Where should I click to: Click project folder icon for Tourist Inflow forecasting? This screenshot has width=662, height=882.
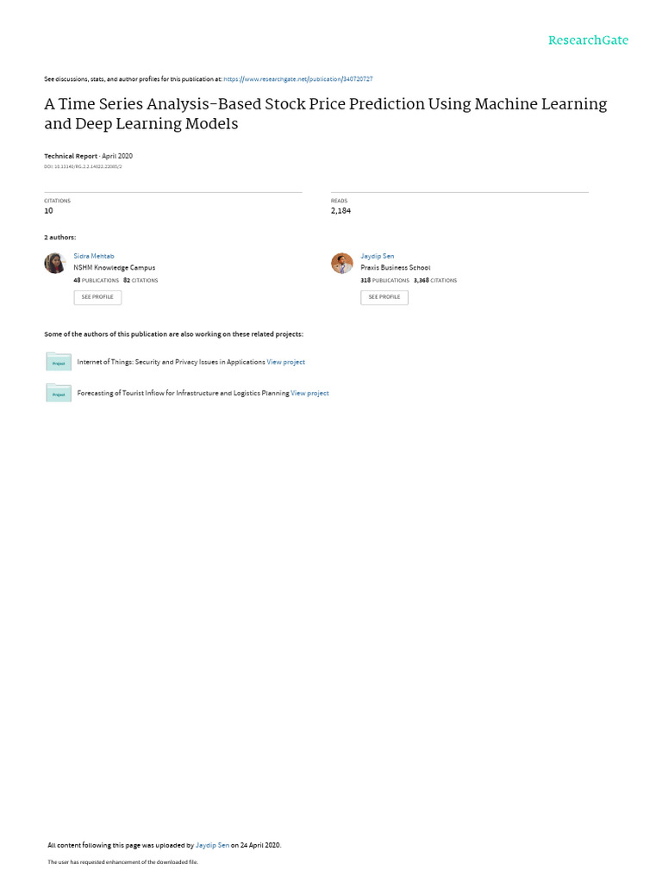59,393
